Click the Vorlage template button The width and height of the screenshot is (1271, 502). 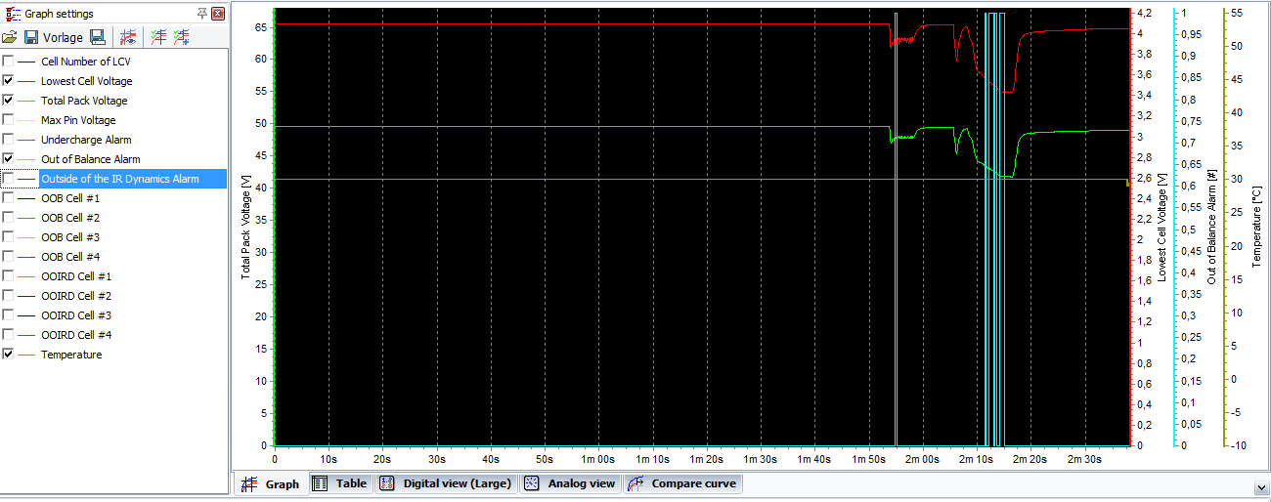coord(63,37)
